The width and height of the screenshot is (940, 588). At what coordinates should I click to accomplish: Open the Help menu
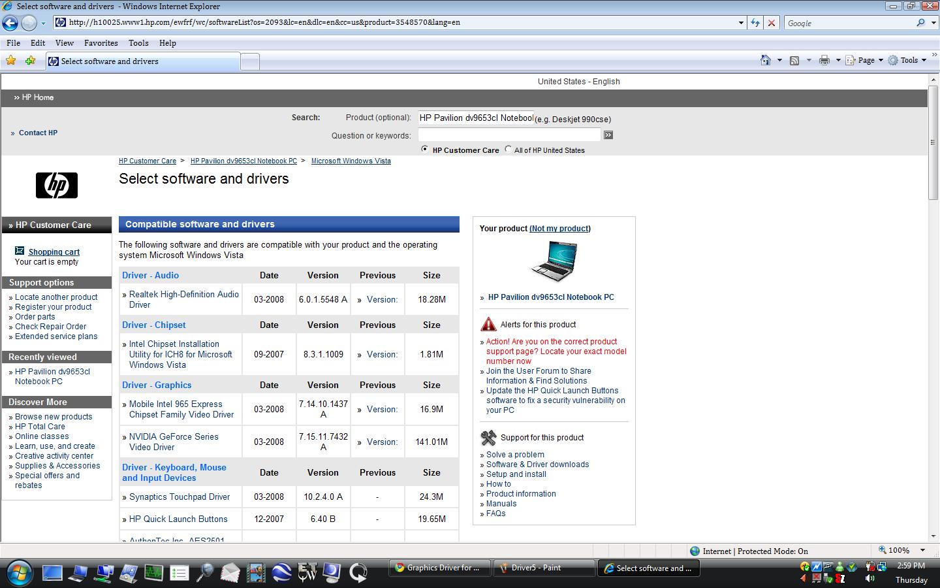pyautogui.click(x=168, y=42)
